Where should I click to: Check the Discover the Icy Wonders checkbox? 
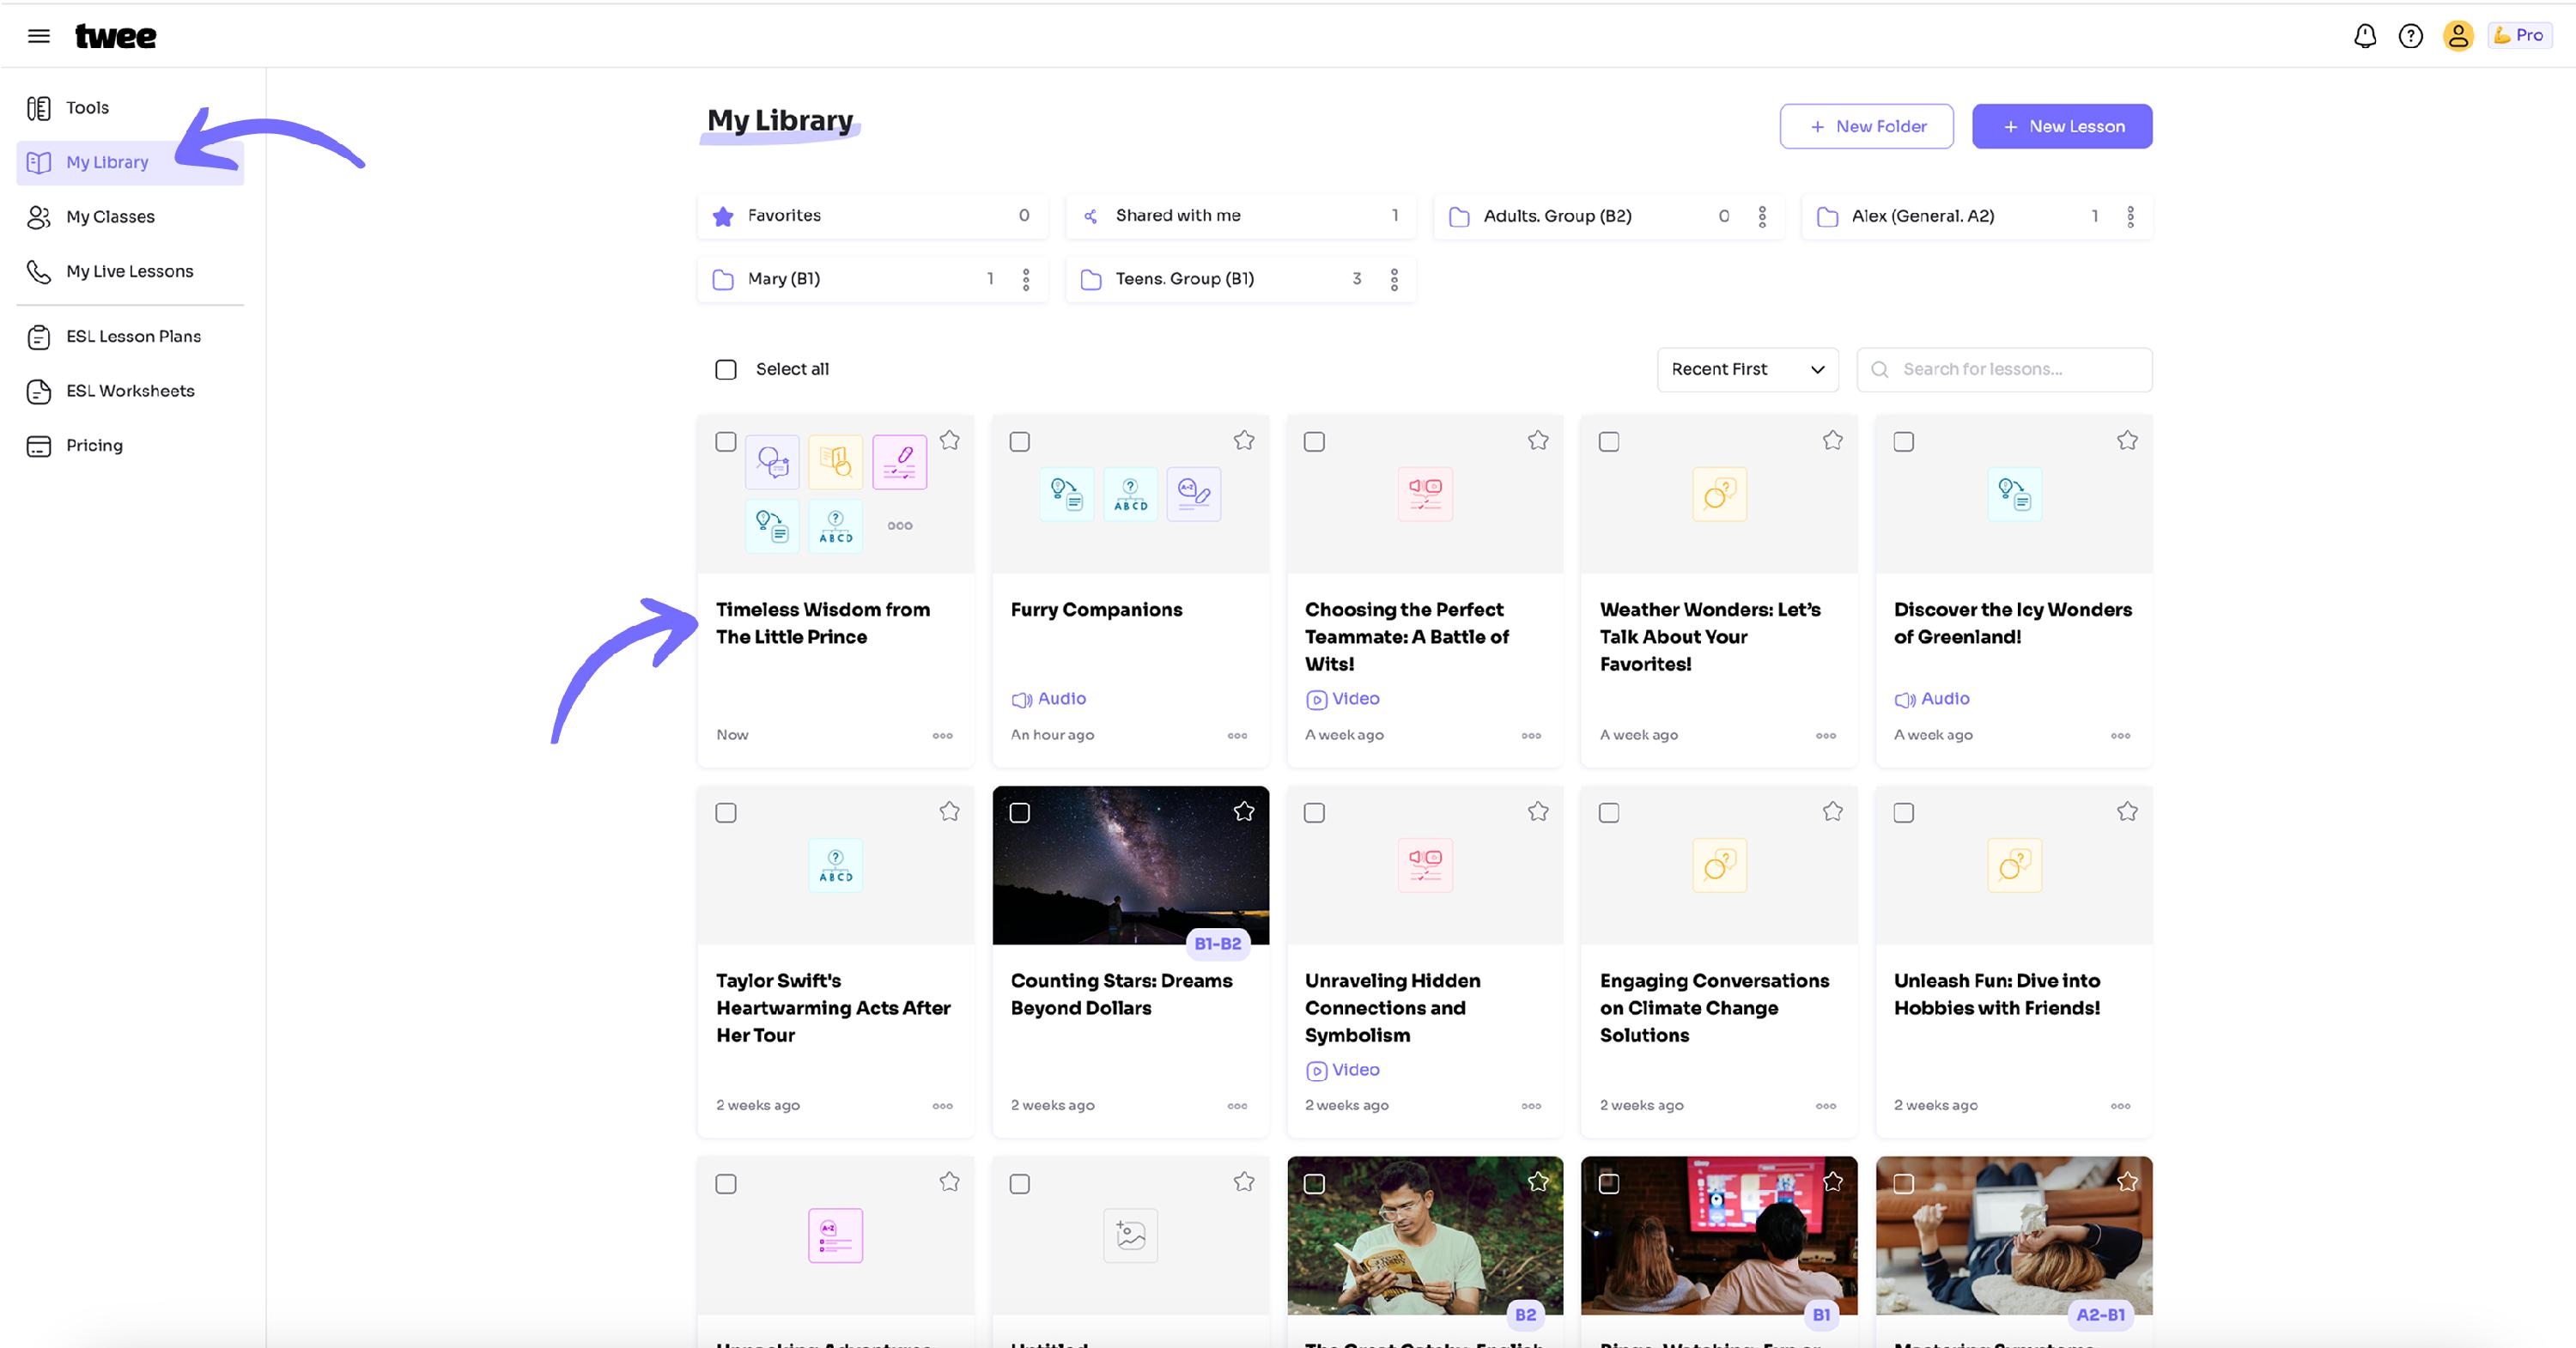pyautogui.click(x=1904, y=442)
